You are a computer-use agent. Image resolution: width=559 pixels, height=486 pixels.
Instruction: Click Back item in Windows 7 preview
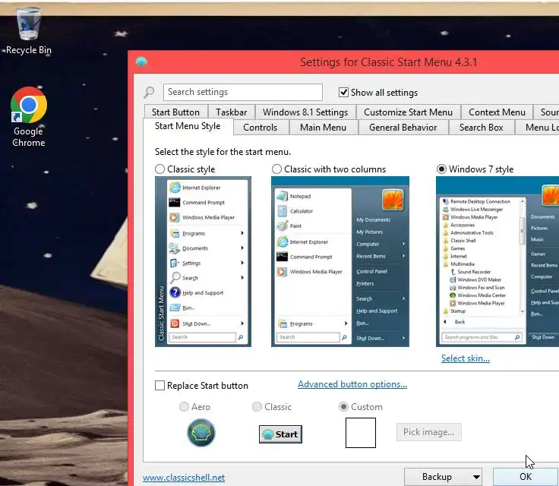click(x=460, y=322)
